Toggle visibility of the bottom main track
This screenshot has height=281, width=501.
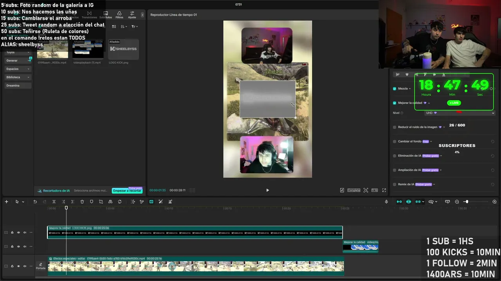click(18, 266)
